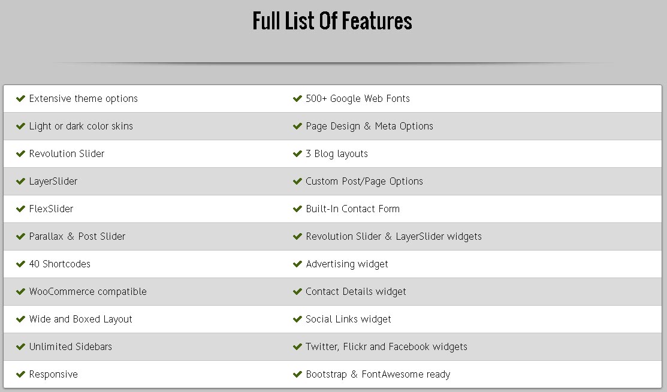Click the checkmark icon next to FlexSlider
Image resolution: width=667 pixels, height=392 pixels.
coord(20,209)
